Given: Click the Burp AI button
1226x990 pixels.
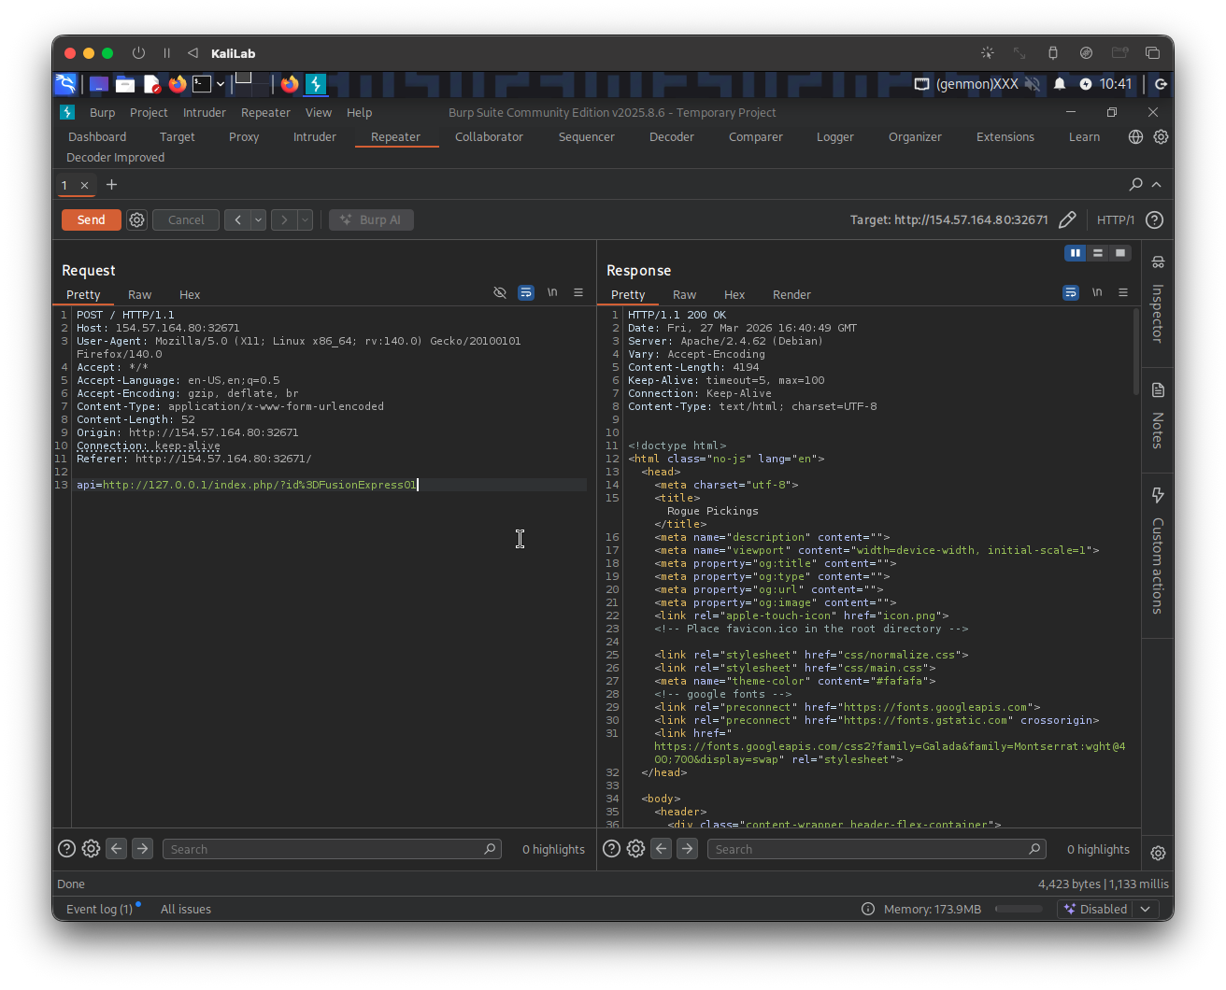Looking at the screenshot, I should (371, 220).
